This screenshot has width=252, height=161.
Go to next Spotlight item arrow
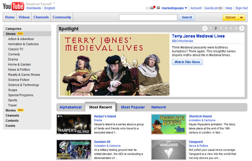click(241, 28)
